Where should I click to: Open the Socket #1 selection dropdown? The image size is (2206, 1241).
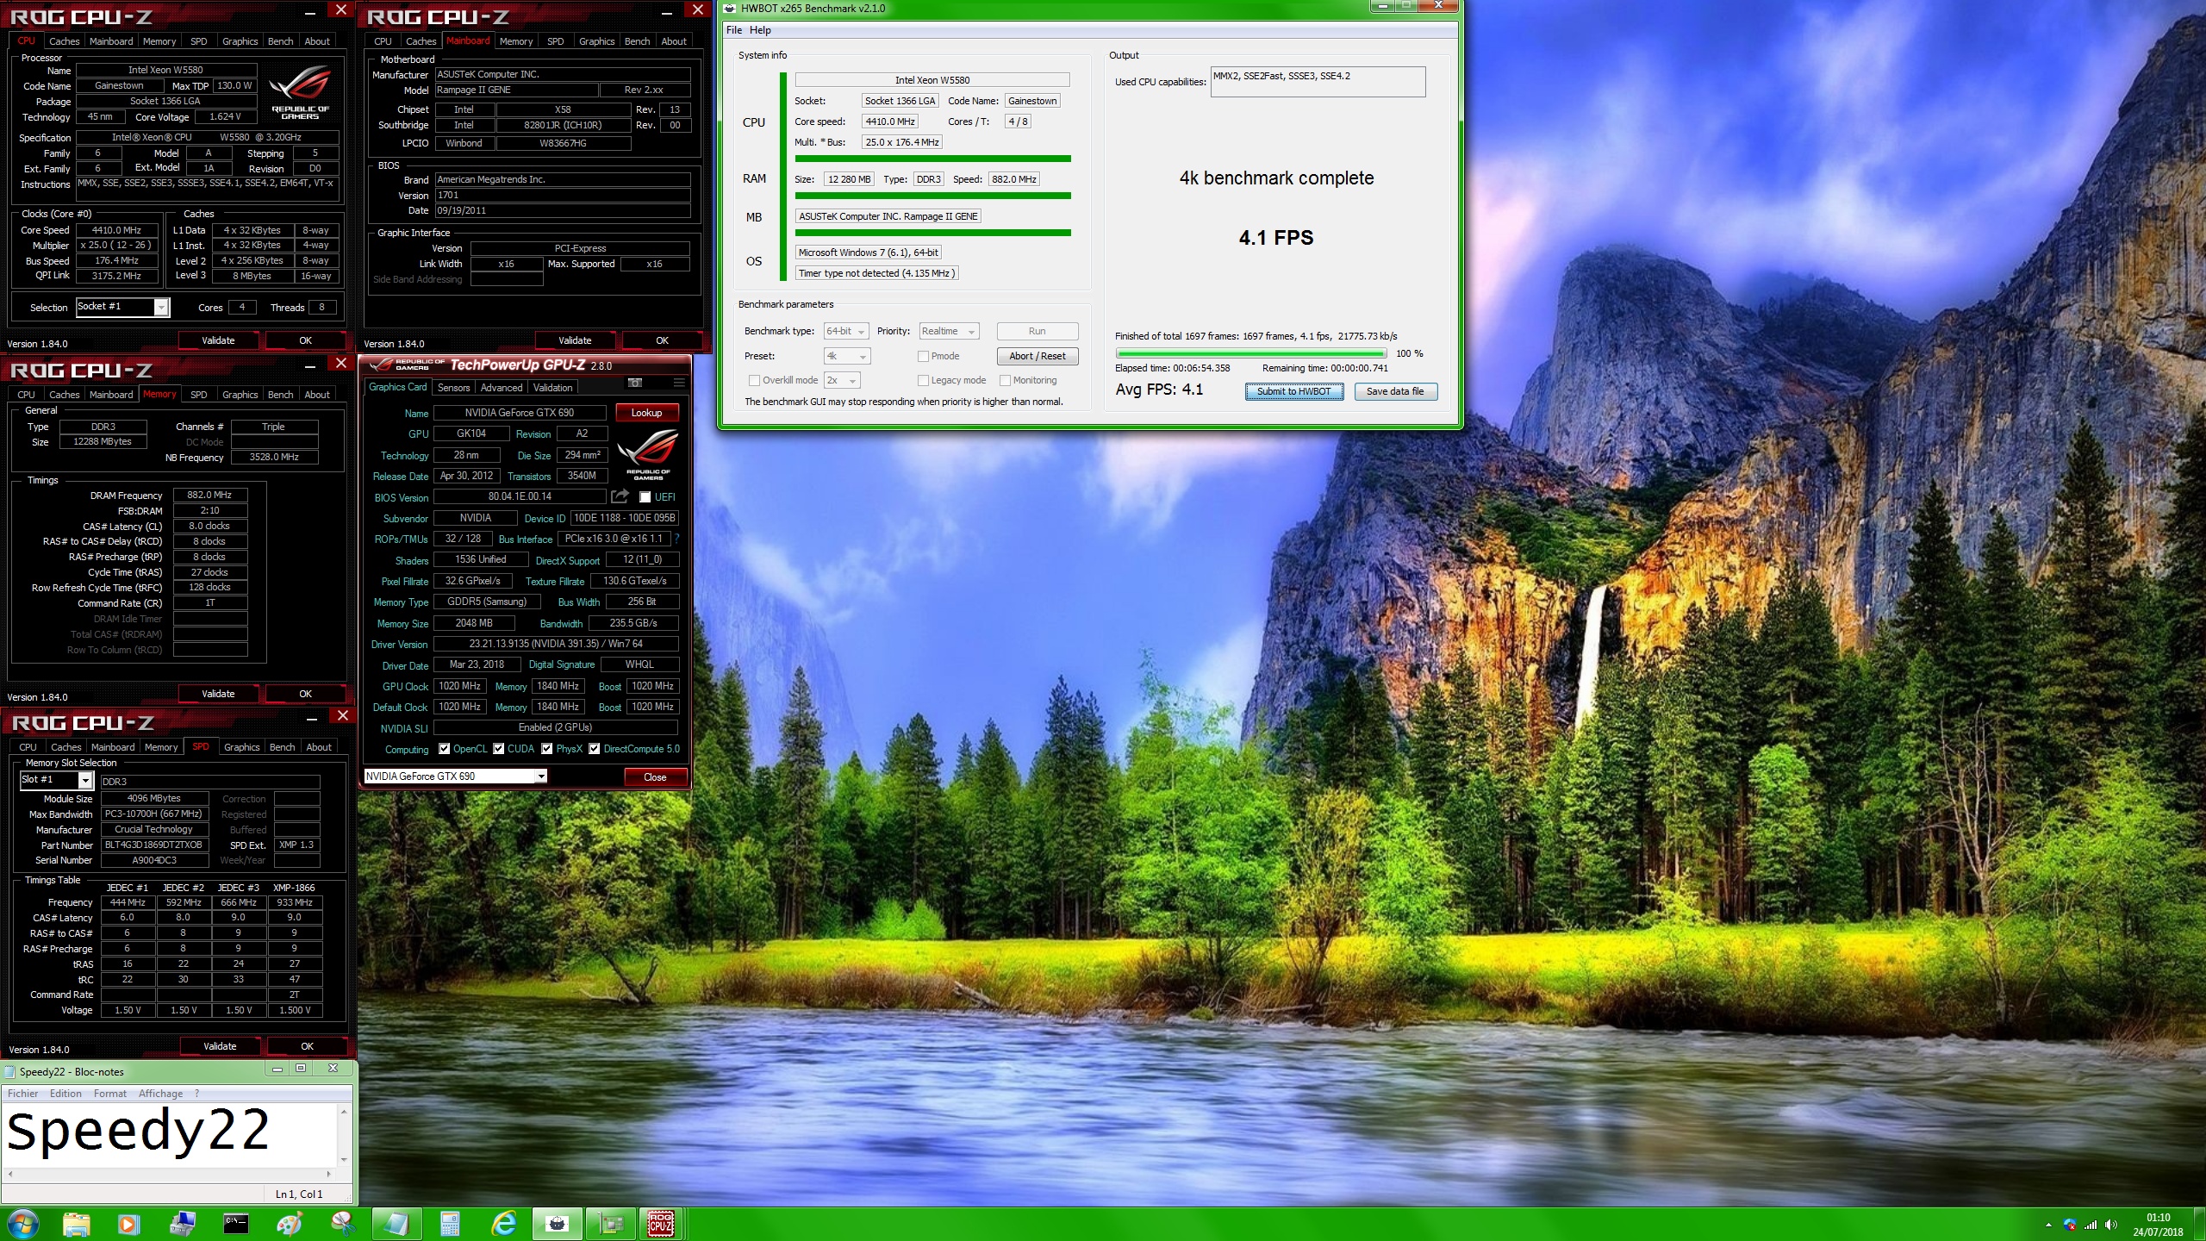[122, 307]
